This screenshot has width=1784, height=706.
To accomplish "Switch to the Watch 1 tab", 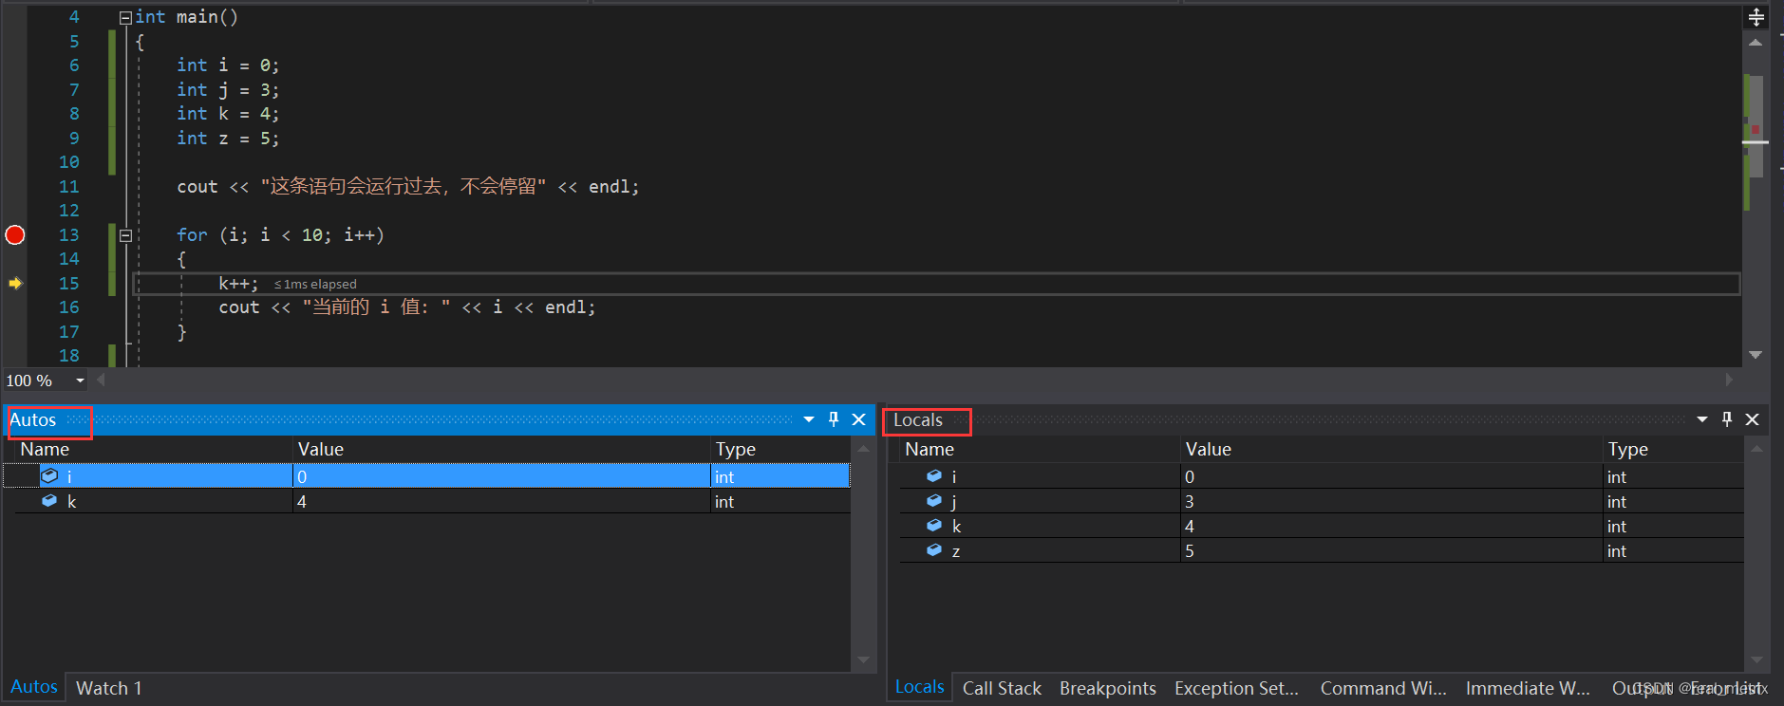I will (109, 688).
